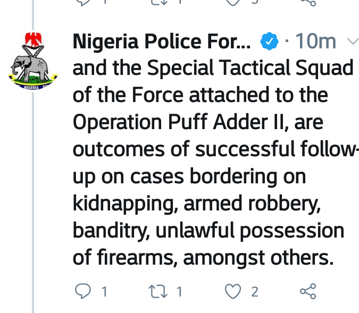
Task: Share the previous tweet at the top edge
Action: pyautogui.click(x=308, y=2)
